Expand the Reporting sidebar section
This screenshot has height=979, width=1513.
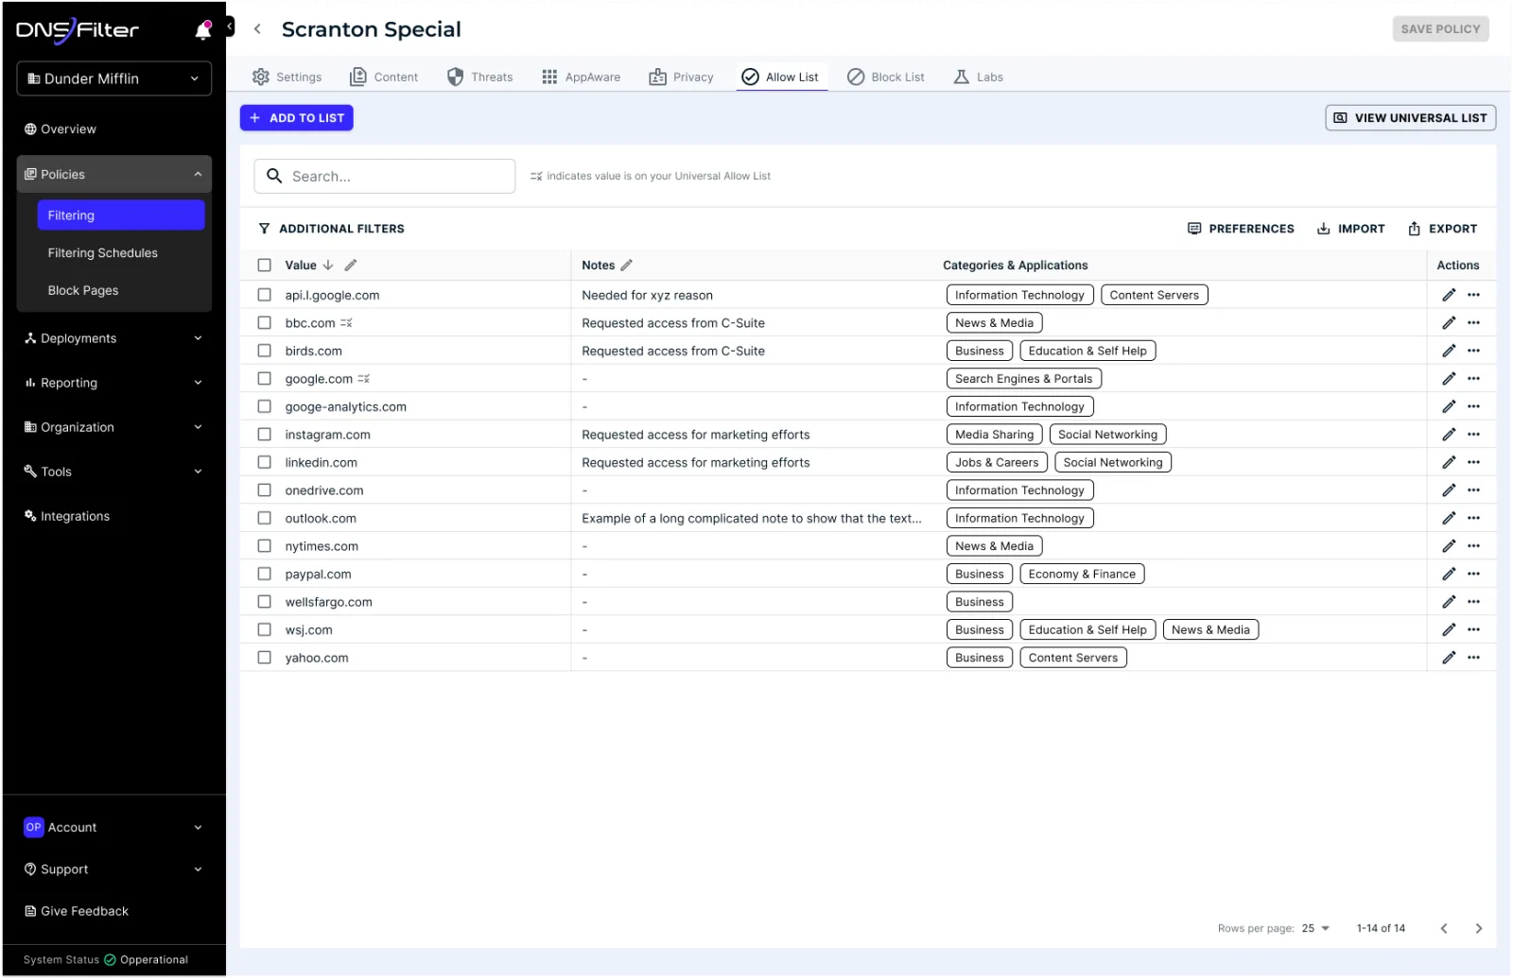113,383
